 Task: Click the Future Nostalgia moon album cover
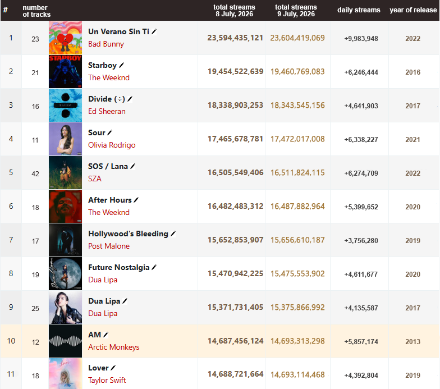click(x=65, y=274)
